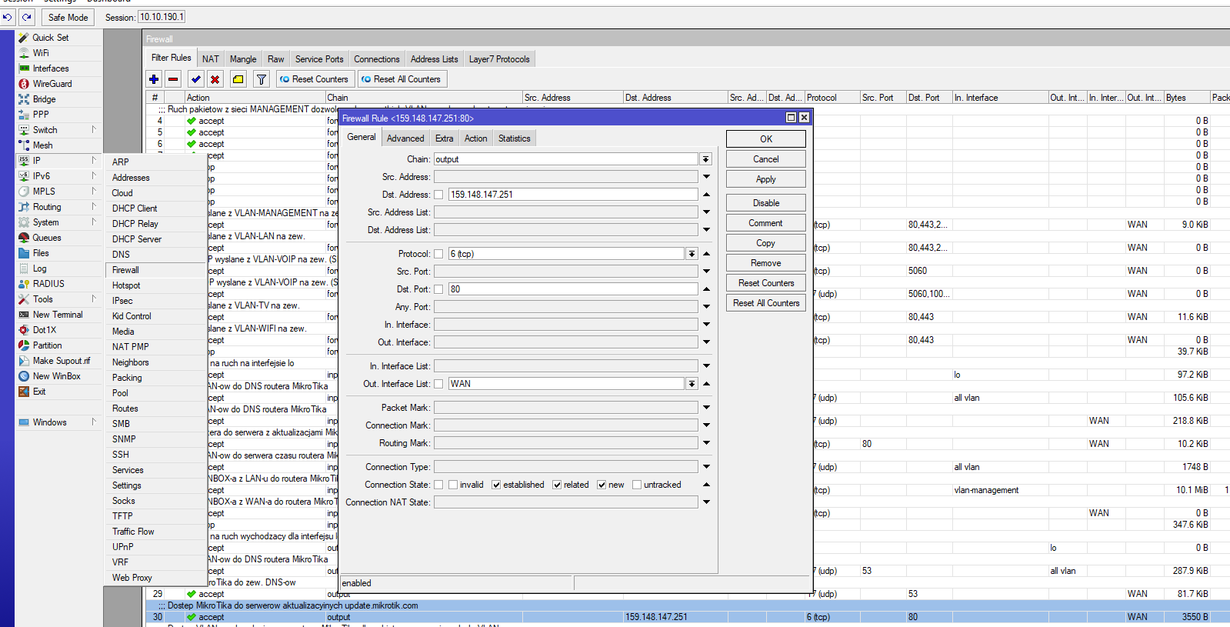
Task: Open Interfaces from the sidebar
Action: click(51, 68)
